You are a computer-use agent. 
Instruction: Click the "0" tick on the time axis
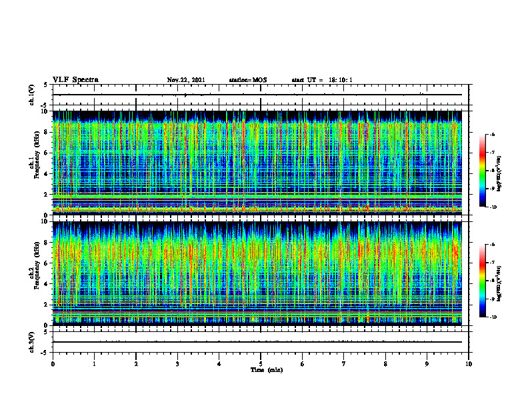coord(53,364)
